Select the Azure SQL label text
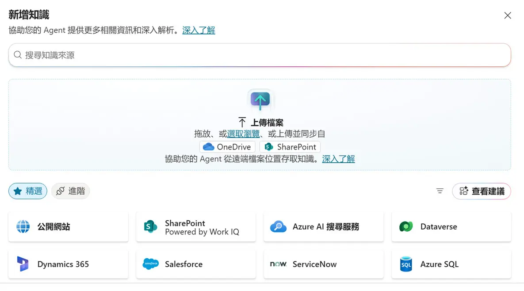The width and height of the screenshot is (524, 291). point(440,264)
